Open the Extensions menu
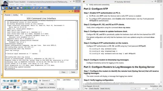Screen dimensions: 163x91 point(29,5)
